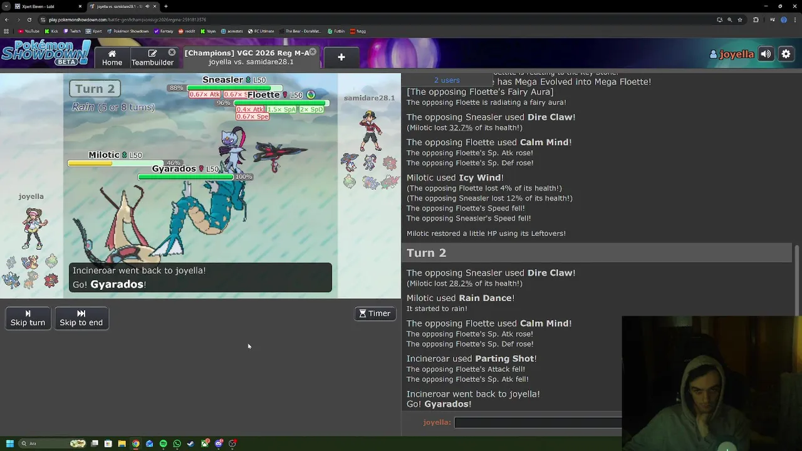Screen dimensions: 802x451
Task: Open the sound volume settings
Action: (x=766, y=54)
